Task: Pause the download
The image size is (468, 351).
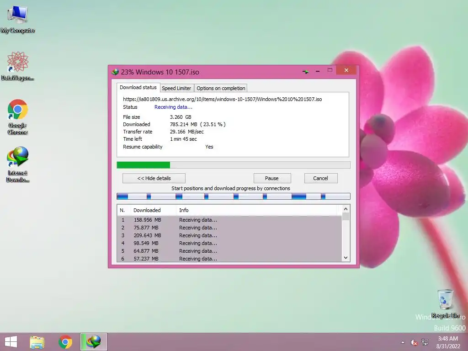Action: (272, 178)
